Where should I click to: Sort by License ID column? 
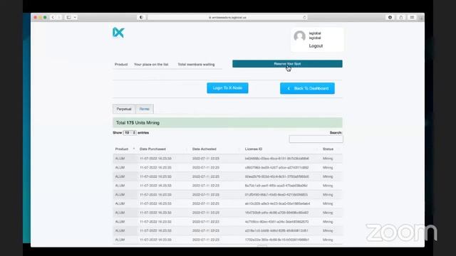coord(281,149)
